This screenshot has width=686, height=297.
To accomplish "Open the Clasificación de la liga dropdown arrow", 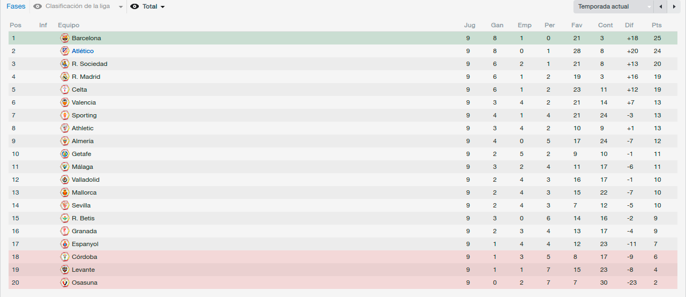I will click(x=121, y=7).
